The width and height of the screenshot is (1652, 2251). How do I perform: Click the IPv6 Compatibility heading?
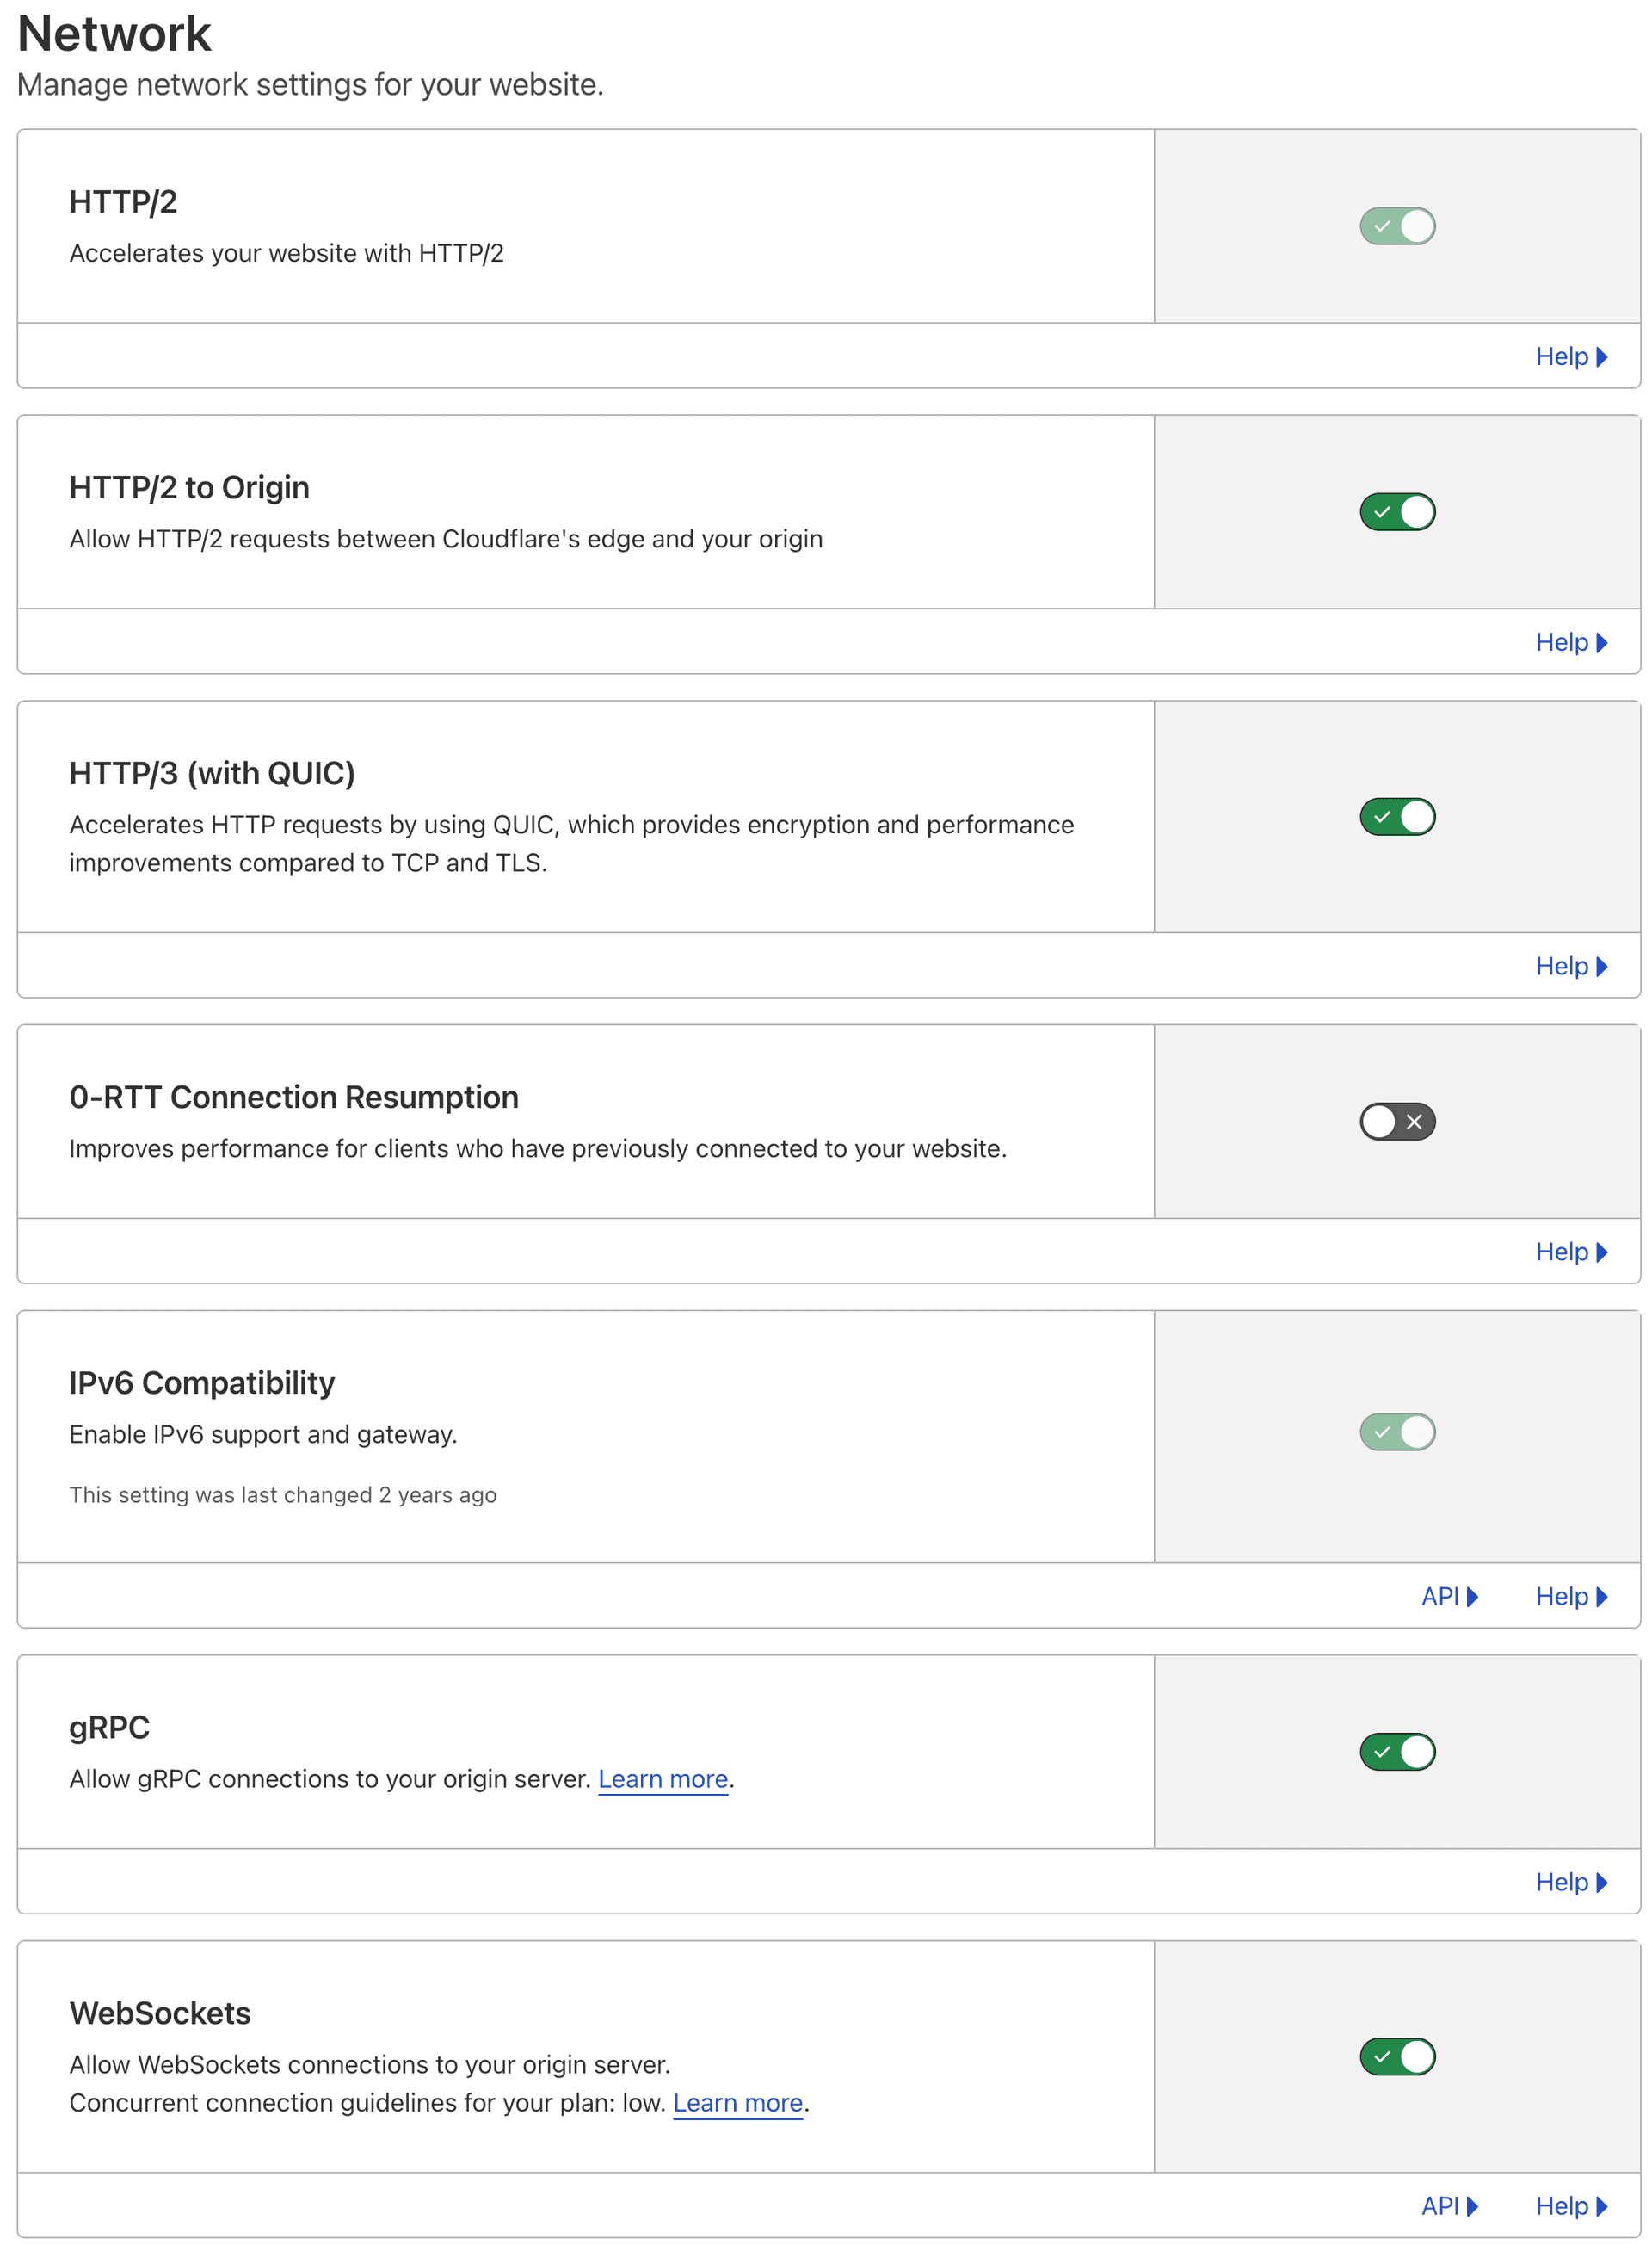201,1383
